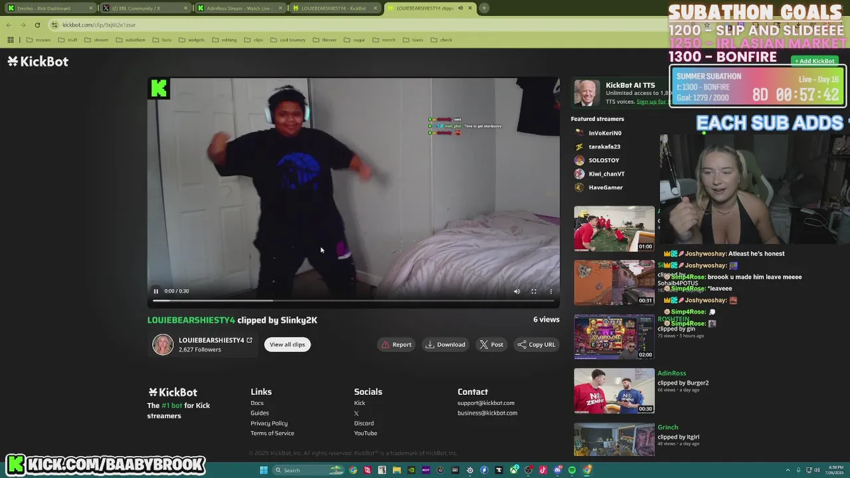Open the Discord socials link

pyautogui.click(x=364, y=423)
